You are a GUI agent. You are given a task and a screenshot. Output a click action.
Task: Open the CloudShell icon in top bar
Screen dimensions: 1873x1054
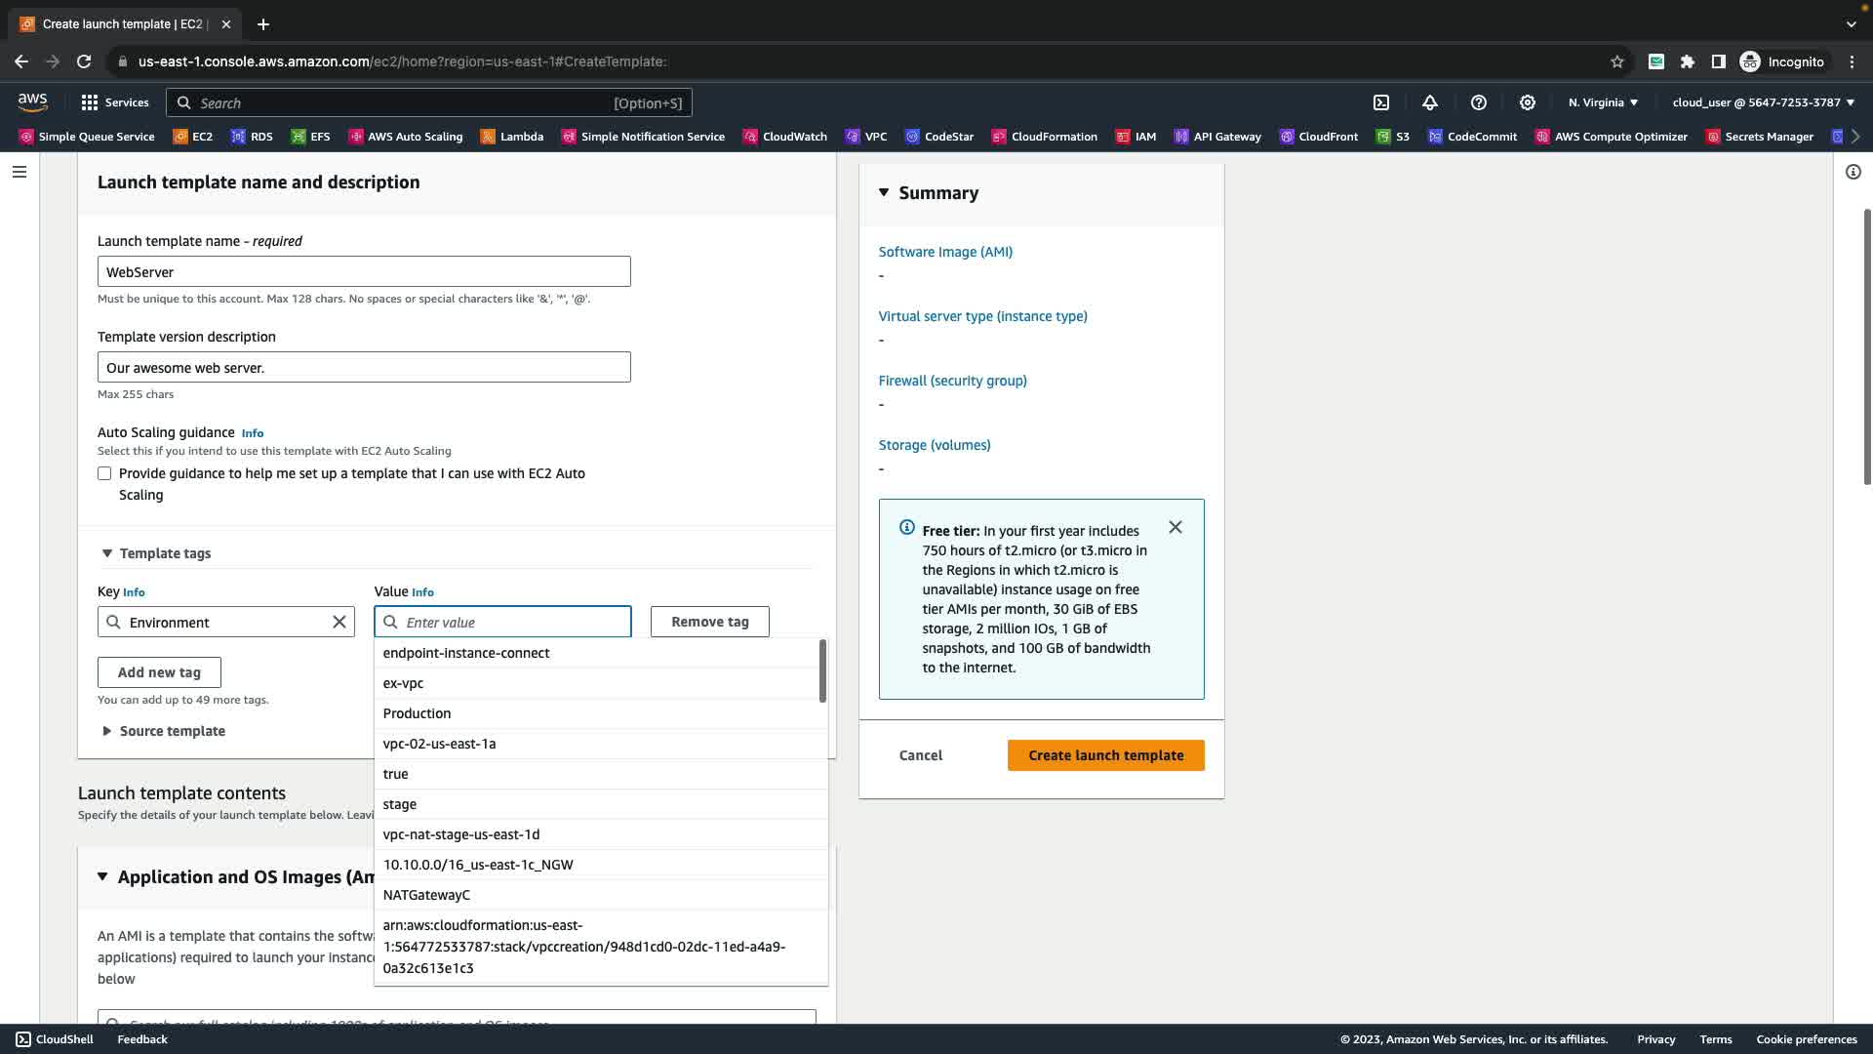click(x=1381, y=102)
